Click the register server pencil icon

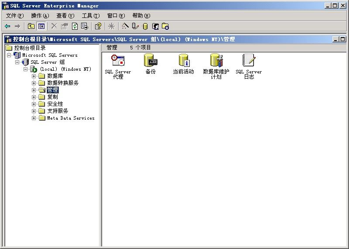(x=135, y=26)
